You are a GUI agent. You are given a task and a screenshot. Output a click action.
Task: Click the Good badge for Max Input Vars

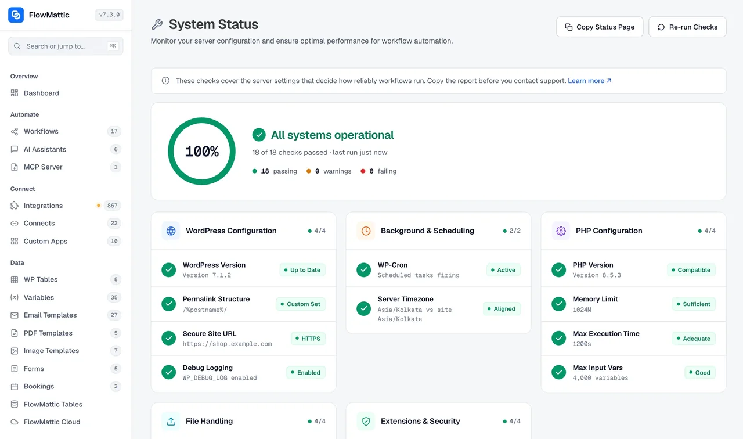pos(700,373)
